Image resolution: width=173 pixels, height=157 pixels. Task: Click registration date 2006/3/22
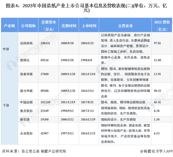pyautogui.click(x=67, y=119)
